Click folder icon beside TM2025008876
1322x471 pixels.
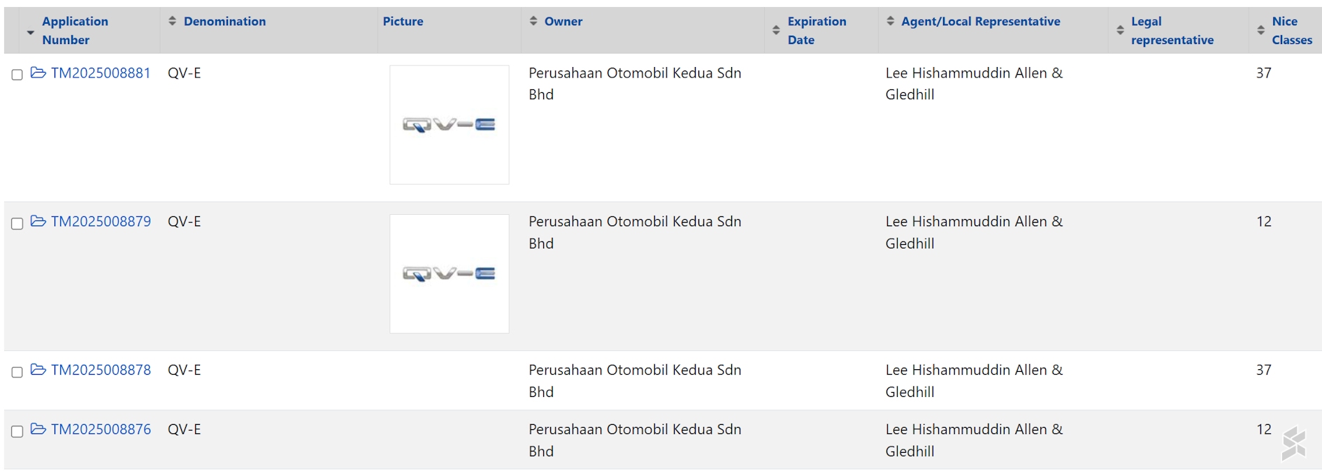38,429
